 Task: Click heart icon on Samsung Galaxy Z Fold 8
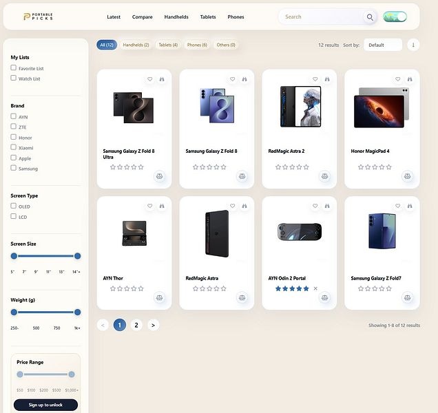232,79
